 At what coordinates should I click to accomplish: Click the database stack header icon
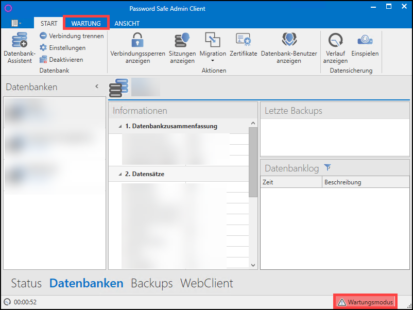point(118,88)
